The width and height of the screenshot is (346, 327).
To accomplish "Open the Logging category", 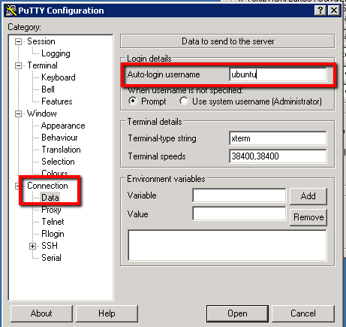I will click(x=56, y=53).
